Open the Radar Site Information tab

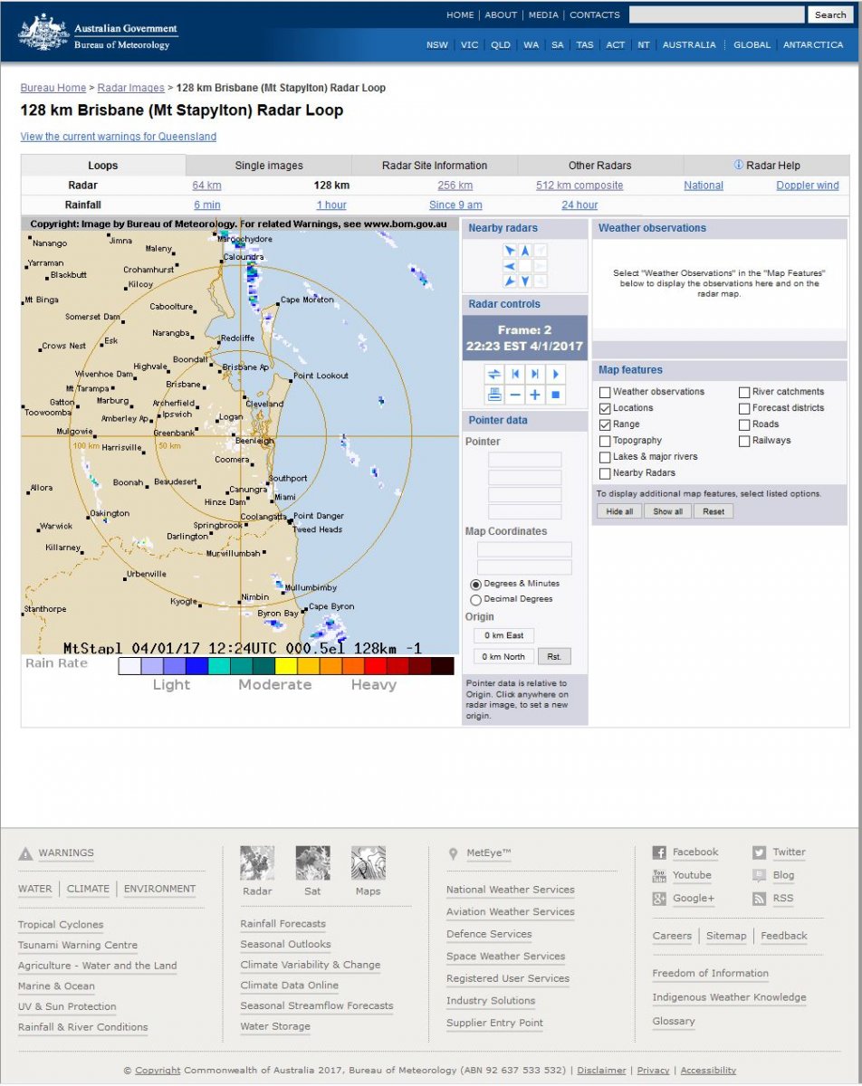(435, 166)
